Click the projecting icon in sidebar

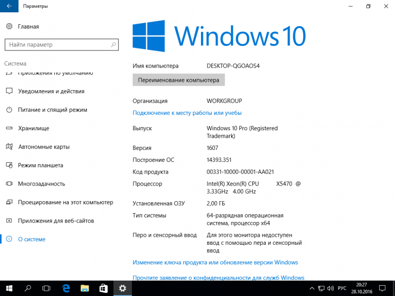coord(9,202)
